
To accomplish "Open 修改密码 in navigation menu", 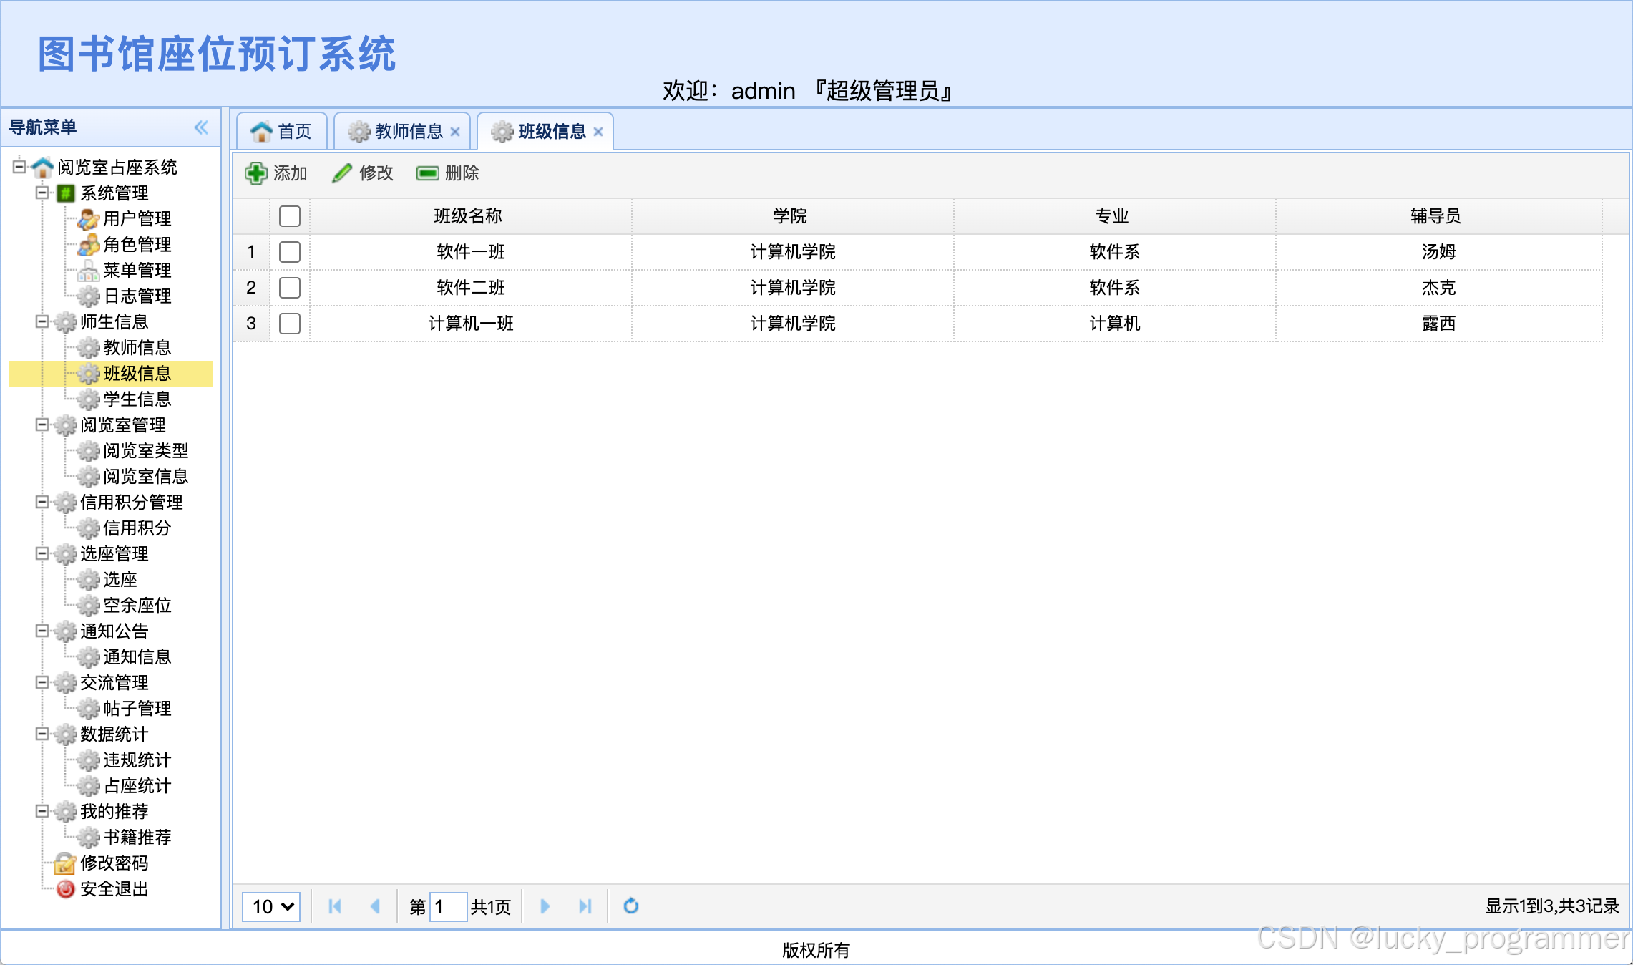I will 114,863.
